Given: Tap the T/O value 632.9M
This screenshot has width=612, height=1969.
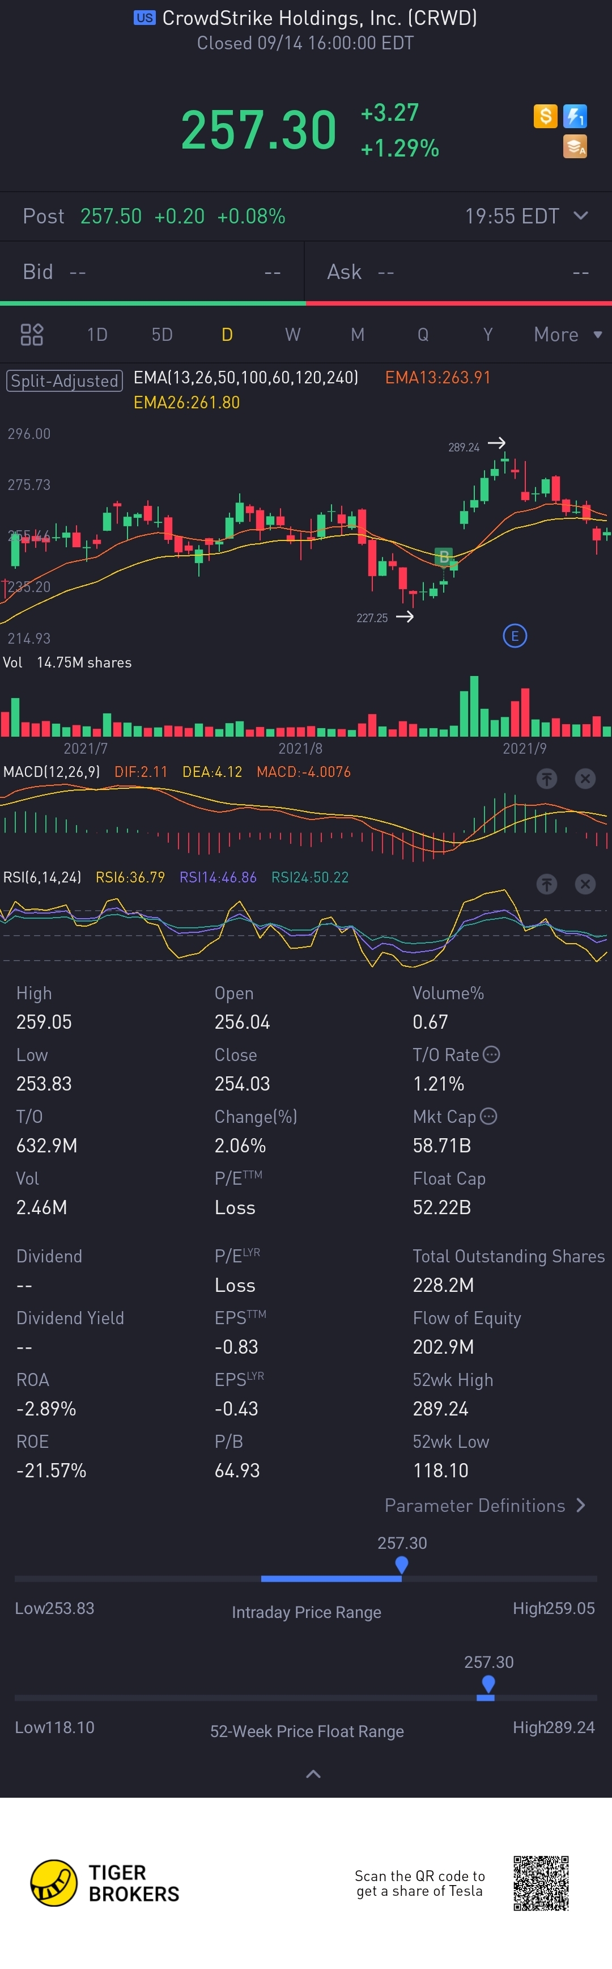Looking at the screenshot, I should point(46,1145).
